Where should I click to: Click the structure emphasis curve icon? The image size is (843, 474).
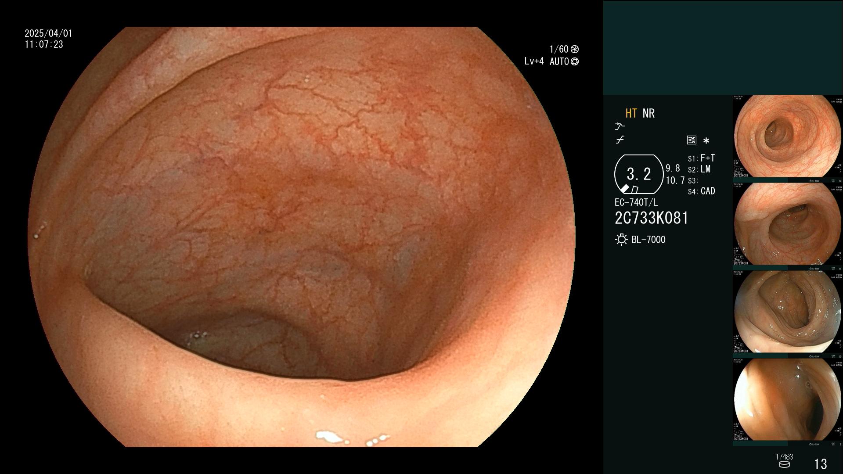click(x=620, y=140)
